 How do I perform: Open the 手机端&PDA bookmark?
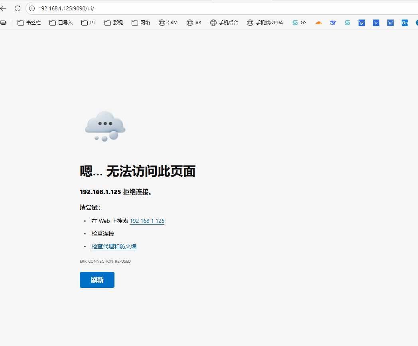tap(264, 23)
